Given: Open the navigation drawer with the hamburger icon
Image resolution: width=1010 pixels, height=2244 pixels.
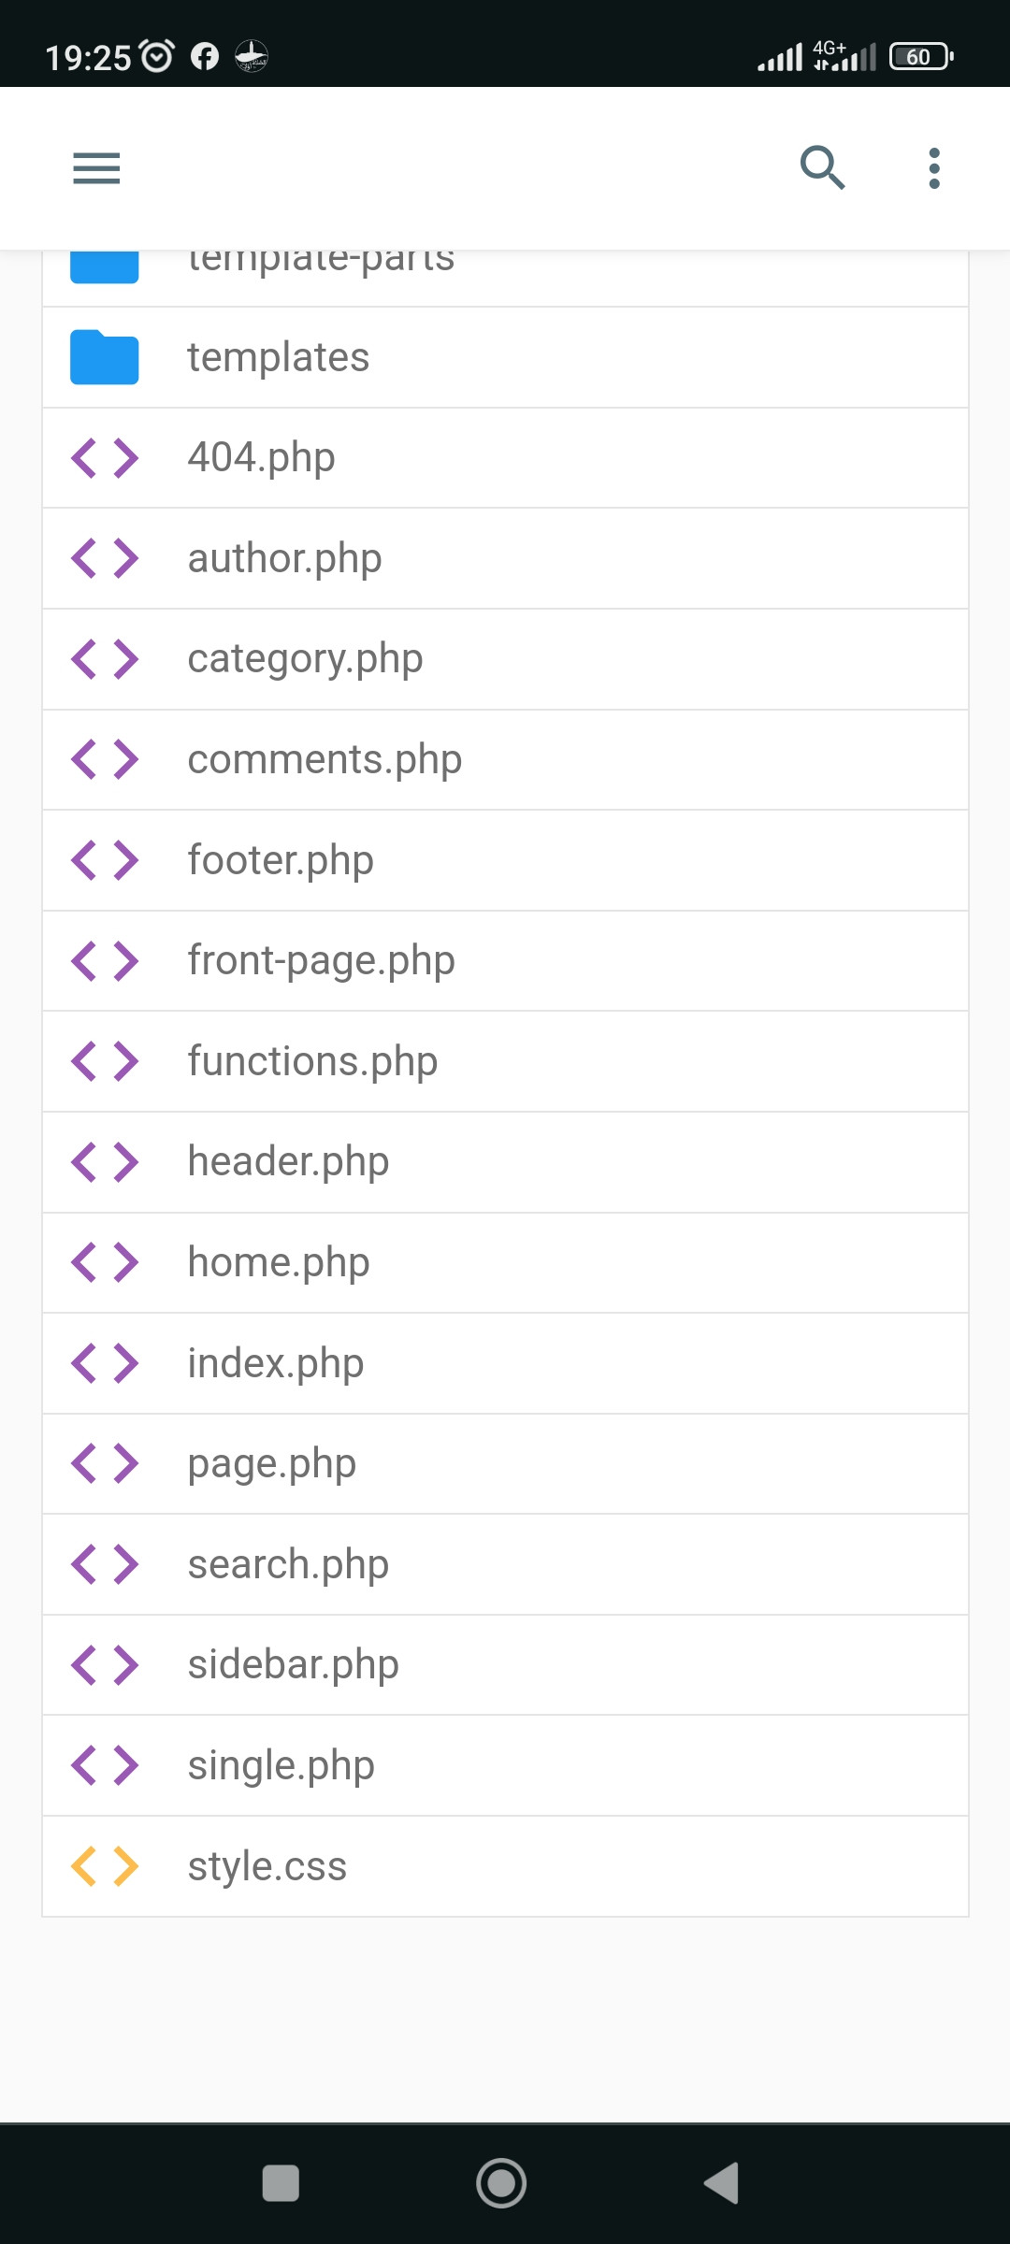Looking at the screenshot, I should tap(95, 168).
